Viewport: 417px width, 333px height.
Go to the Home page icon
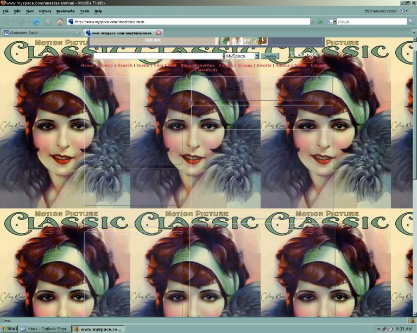click(60, 22)
